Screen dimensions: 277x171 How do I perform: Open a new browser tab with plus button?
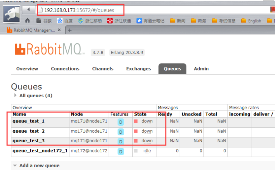(70, 30)
